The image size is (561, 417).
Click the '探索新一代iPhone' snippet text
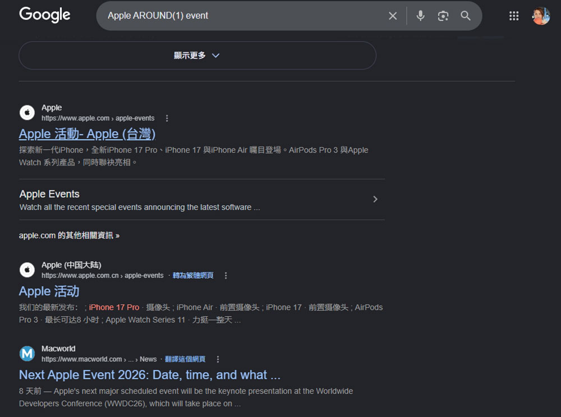[x=194, y=156]
